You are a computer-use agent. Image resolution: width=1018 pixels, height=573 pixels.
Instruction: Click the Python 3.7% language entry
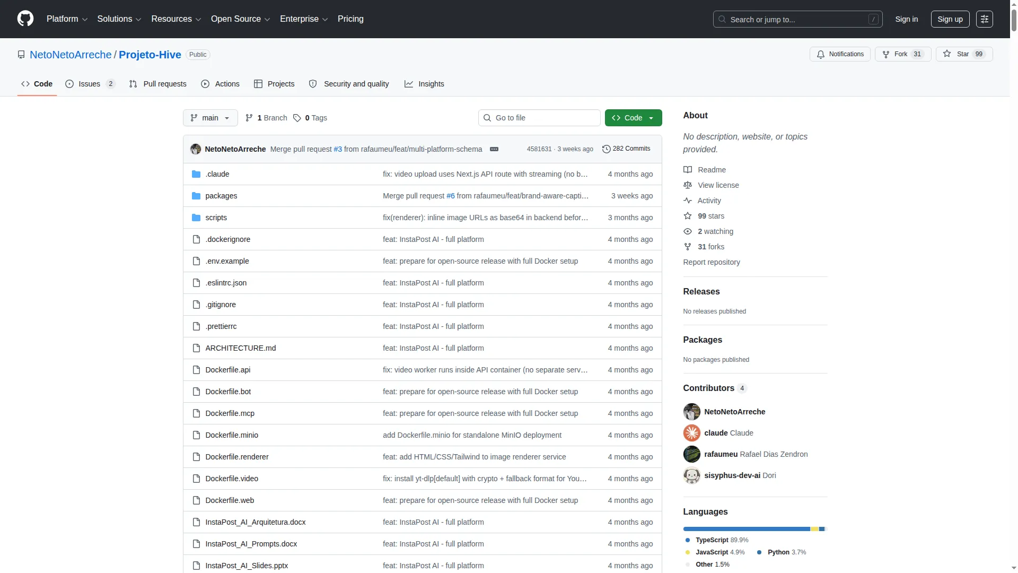(782, 552)
